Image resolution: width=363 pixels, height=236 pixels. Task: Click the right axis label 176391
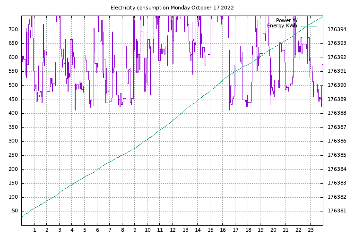tap(337, 71)
